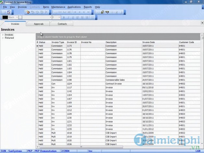204x153 pixels.
Task: Align text right
Action: [x=87, y=18]
